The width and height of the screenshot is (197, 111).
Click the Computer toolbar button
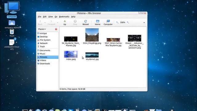tap(108, 23)
